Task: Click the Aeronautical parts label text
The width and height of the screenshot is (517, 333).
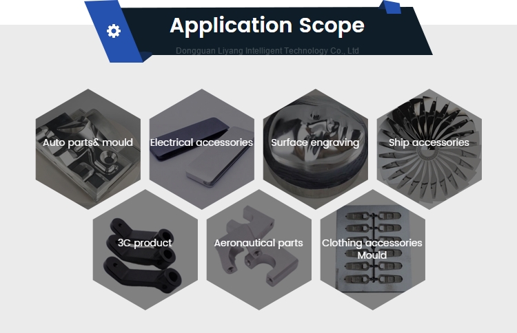Action: click(258, 243)
